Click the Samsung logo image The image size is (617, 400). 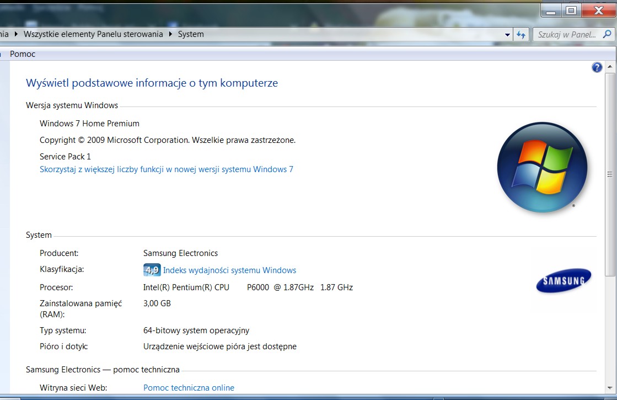click(564, 280)
